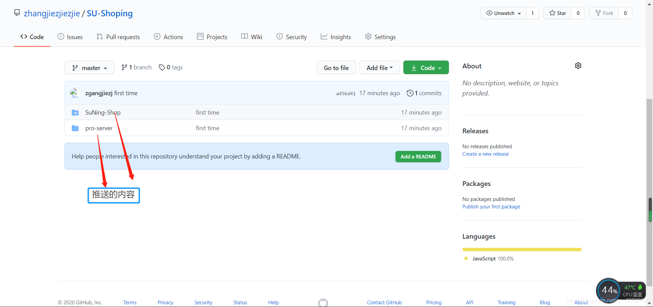
Task: Click the Releases heading
Action: [x=475, y=131]
